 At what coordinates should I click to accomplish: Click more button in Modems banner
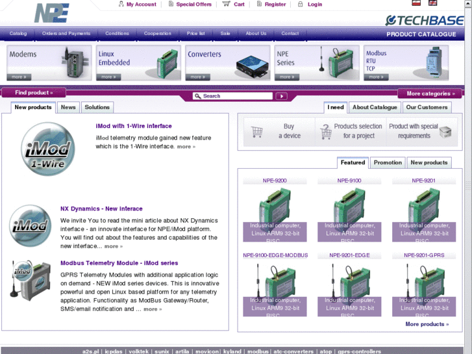(x=19, y=77)
